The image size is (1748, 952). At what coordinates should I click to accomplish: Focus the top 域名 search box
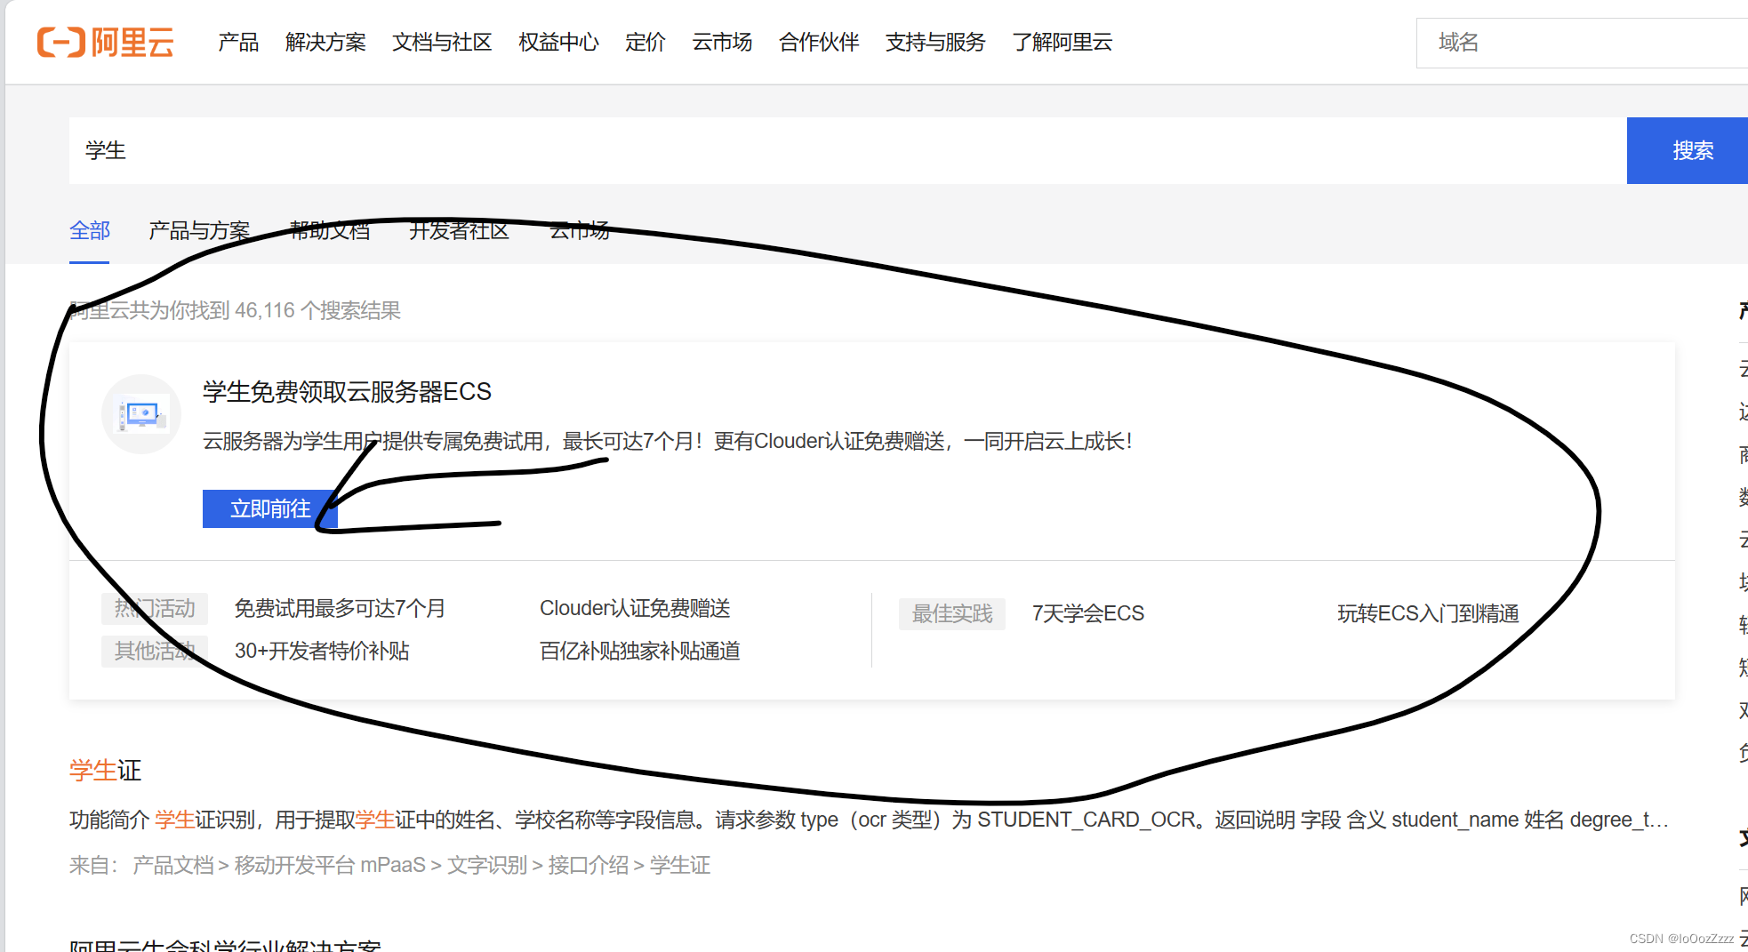[x=1582, y=43]
